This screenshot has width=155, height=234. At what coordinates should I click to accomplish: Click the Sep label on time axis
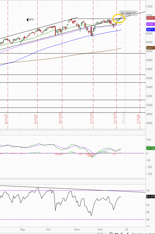(x=22, y=229)
